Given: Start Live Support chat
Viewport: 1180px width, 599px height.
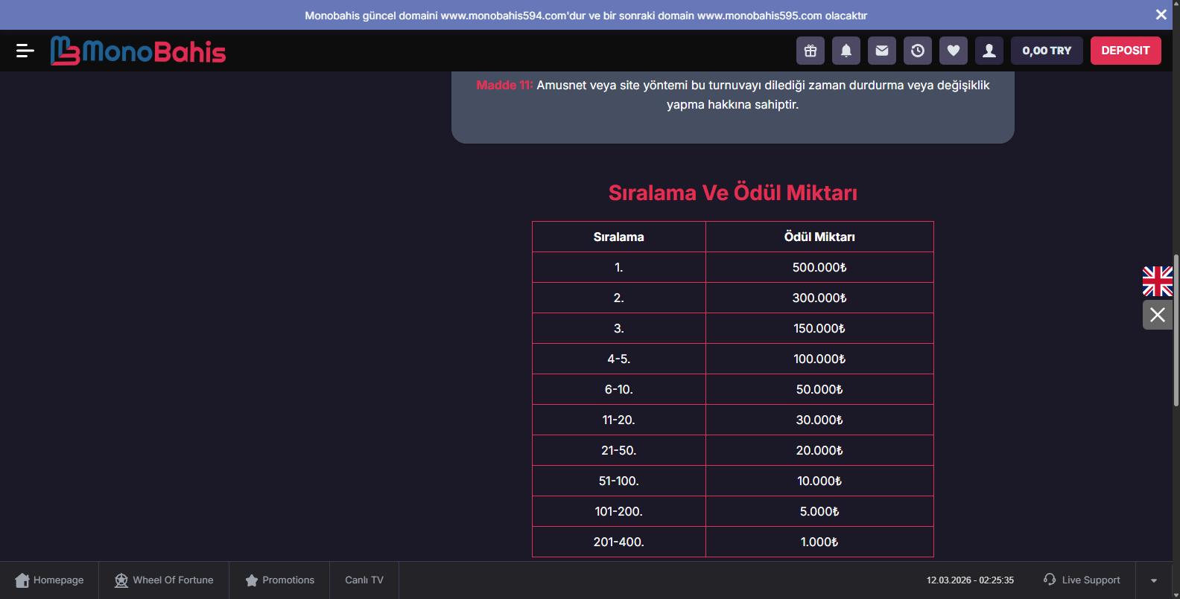Looking at the screenshot, I should coord(1082,580).
